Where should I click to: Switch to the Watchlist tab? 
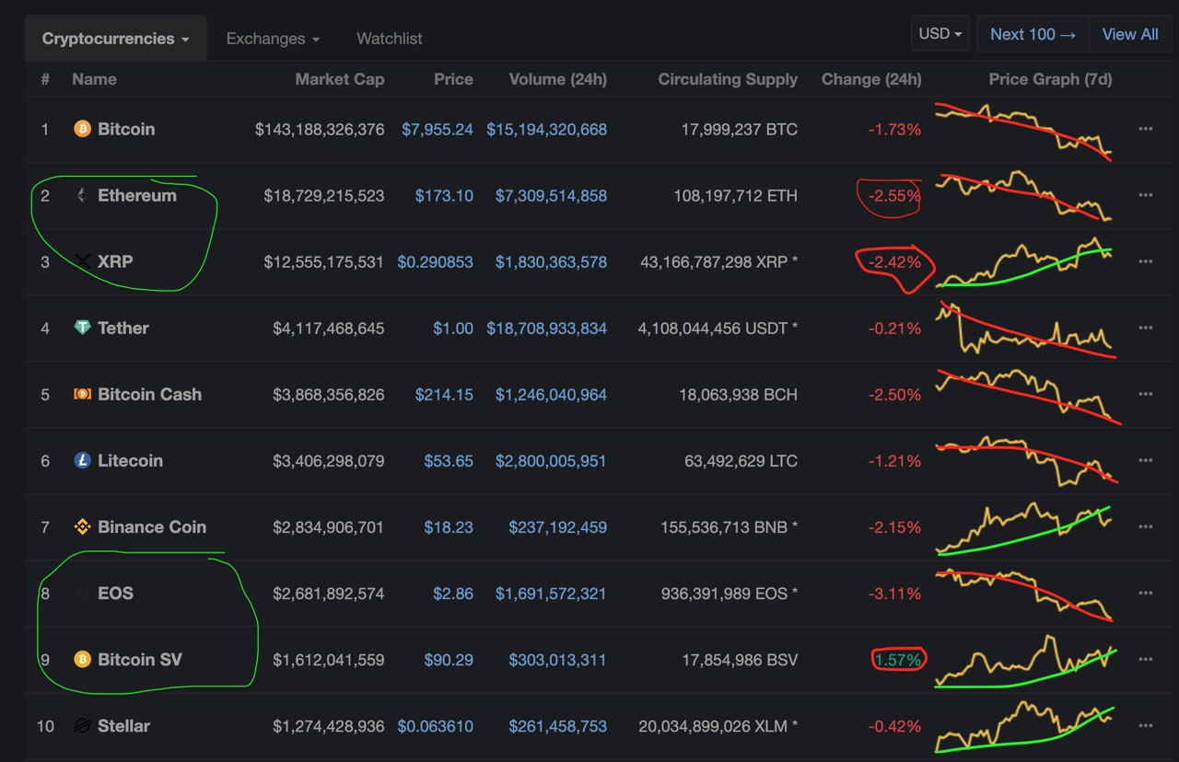pyautogui.click(x=390, y=39)
